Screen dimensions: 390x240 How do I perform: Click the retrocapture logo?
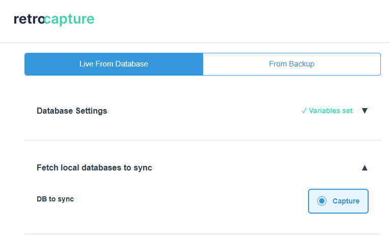pos(54,19)
